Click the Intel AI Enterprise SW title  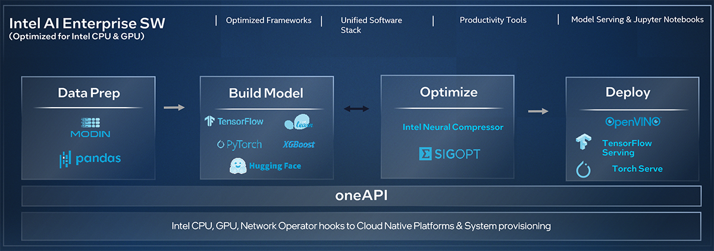point(87,24)
